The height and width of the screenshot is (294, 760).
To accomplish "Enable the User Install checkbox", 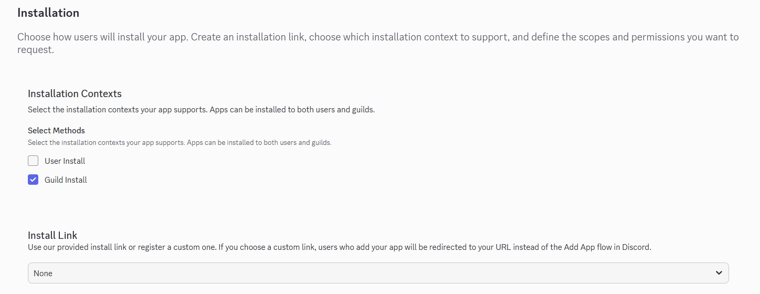I will 33,161.
